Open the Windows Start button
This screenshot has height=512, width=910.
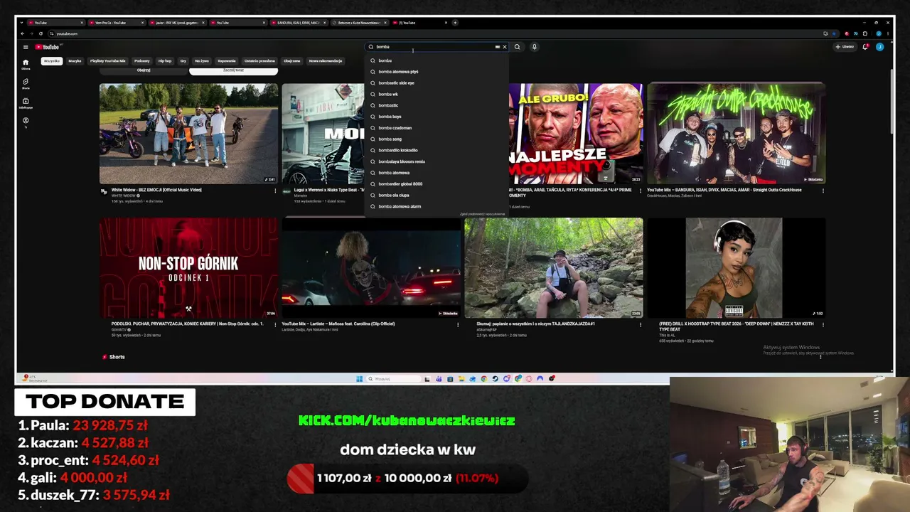coord(359,378)
